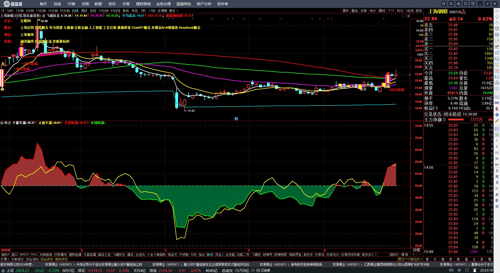Open the RSI indicator sidebar icon
Viewport: 500px width, 273px height.
[x=497, y=103]
